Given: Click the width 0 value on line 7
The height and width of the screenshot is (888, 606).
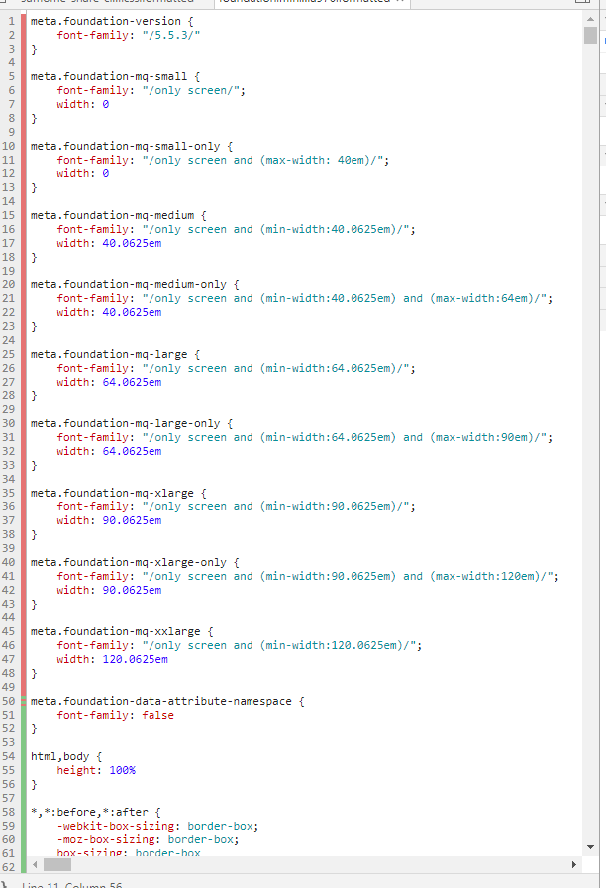Looking at the screenshot, I should (x=105, y=104).
